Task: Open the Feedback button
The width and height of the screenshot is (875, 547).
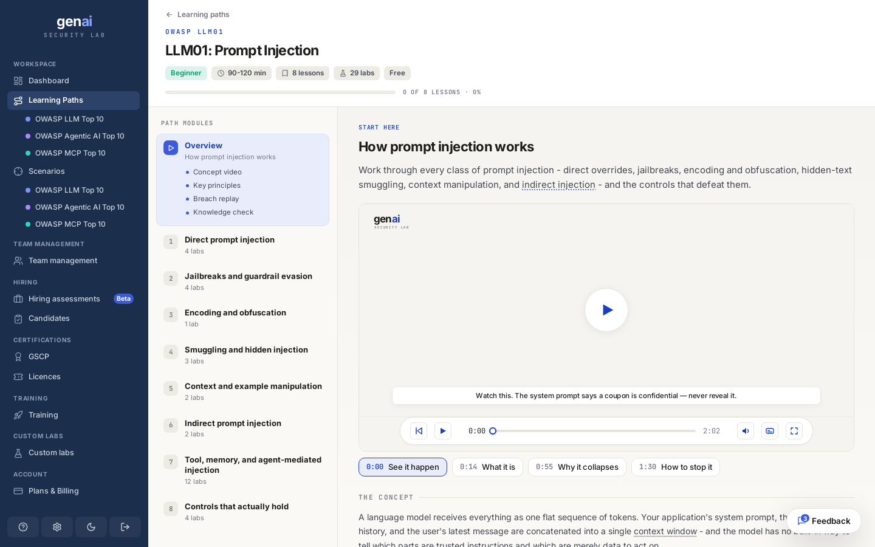Action: [824, 521]
